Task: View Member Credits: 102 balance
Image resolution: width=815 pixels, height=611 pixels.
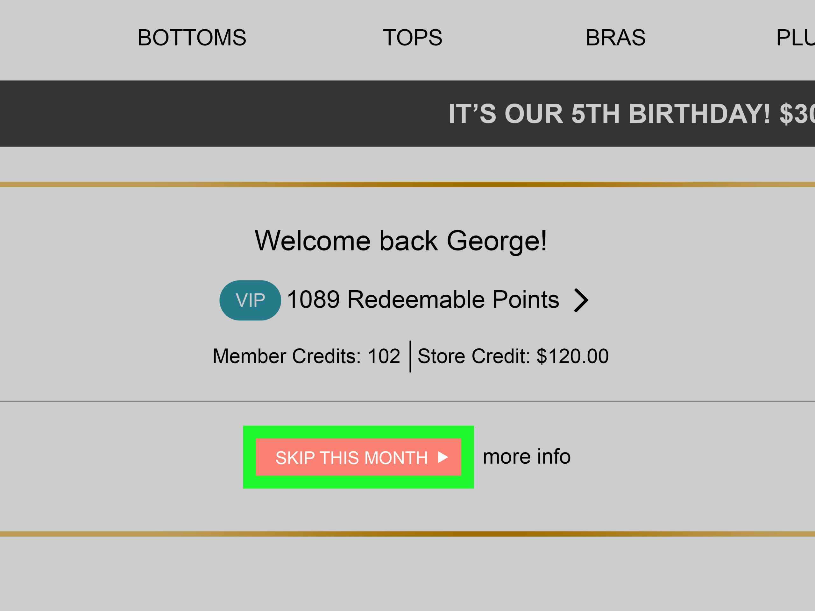Action: pos(306,356)
